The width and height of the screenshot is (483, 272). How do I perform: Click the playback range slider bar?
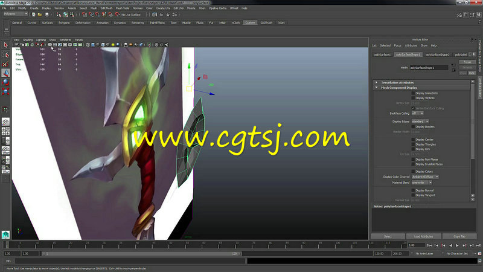(141, 253)
